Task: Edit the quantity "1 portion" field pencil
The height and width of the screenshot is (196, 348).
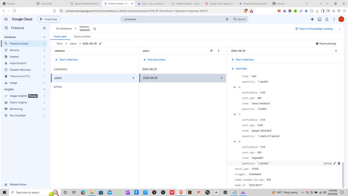Action: click(334, 163)
